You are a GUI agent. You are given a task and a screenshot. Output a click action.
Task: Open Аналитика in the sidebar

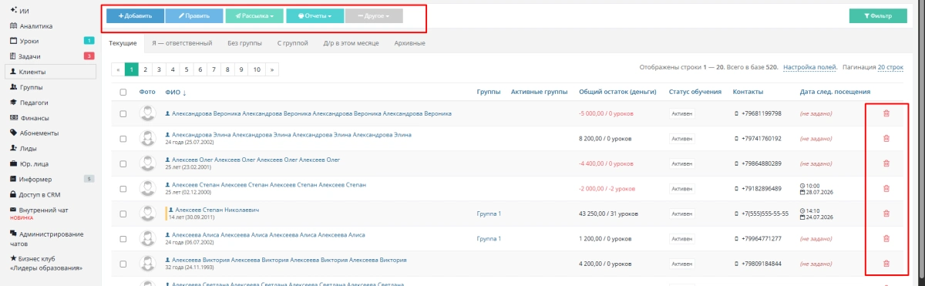(35, 25)
